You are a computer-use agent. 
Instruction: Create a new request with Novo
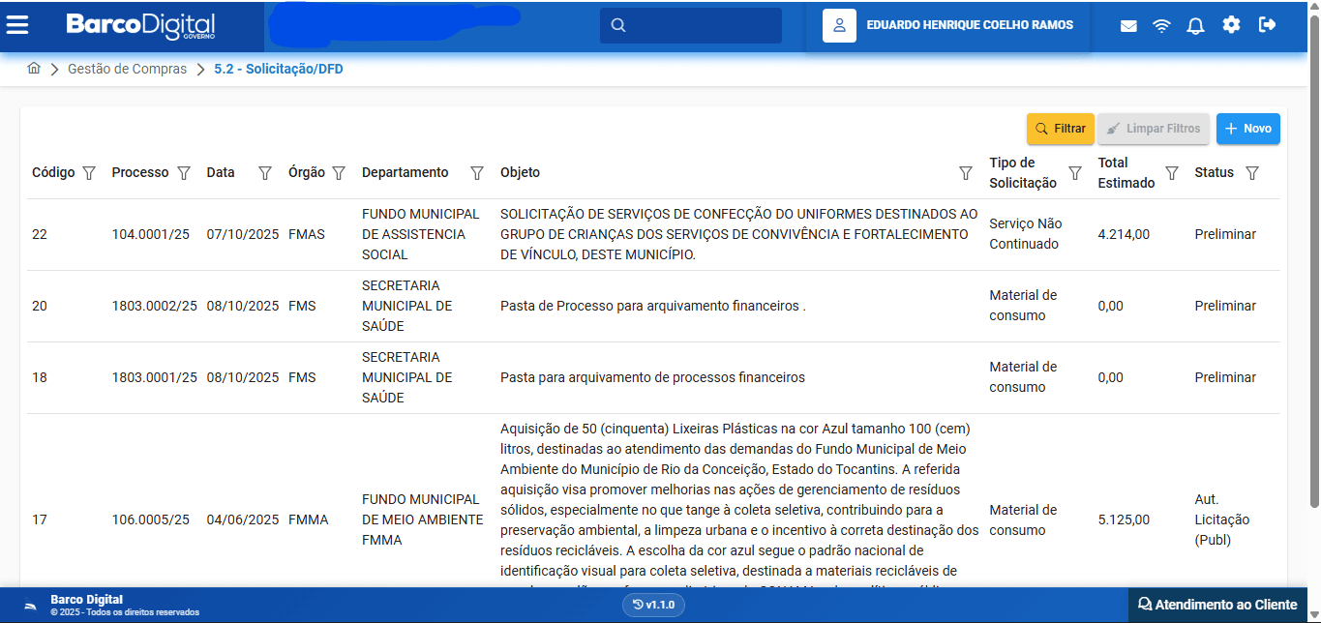click(x=1247, y=129)
